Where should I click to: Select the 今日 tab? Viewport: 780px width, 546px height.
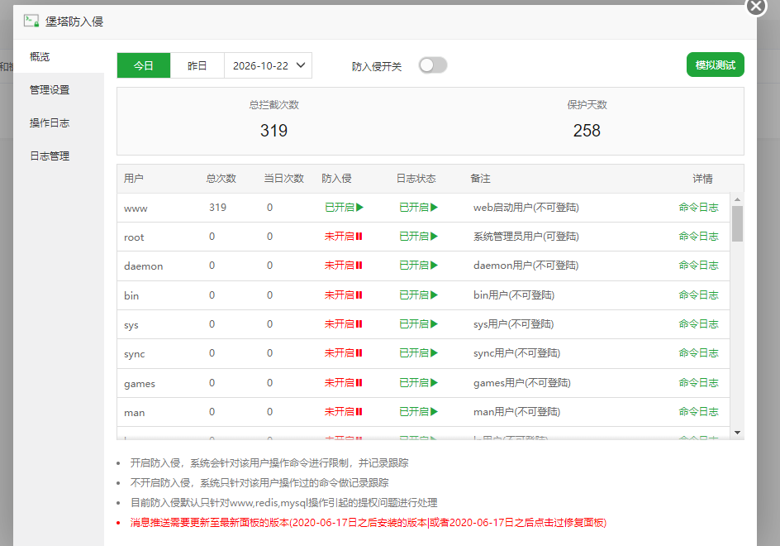tap(144, 65)
